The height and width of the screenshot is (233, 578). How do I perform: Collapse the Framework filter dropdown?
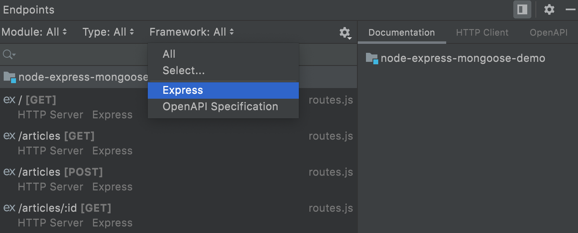click(192, 32)
